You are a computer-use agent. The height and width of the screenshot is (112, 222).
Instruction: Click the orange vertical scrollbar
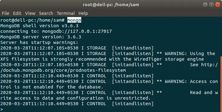click(221, 84)
